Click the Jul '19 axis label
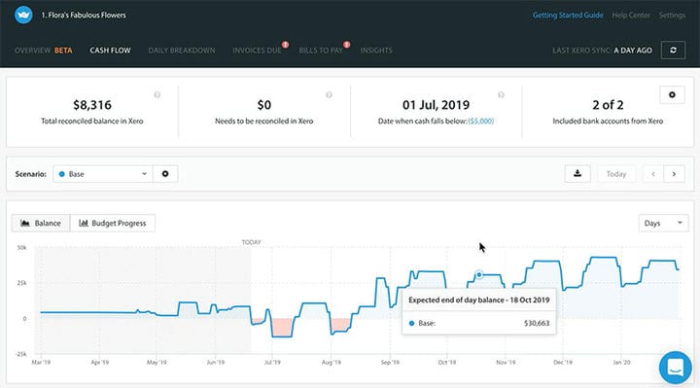Viewport: 700px width, 388px height. pos(272,362)
